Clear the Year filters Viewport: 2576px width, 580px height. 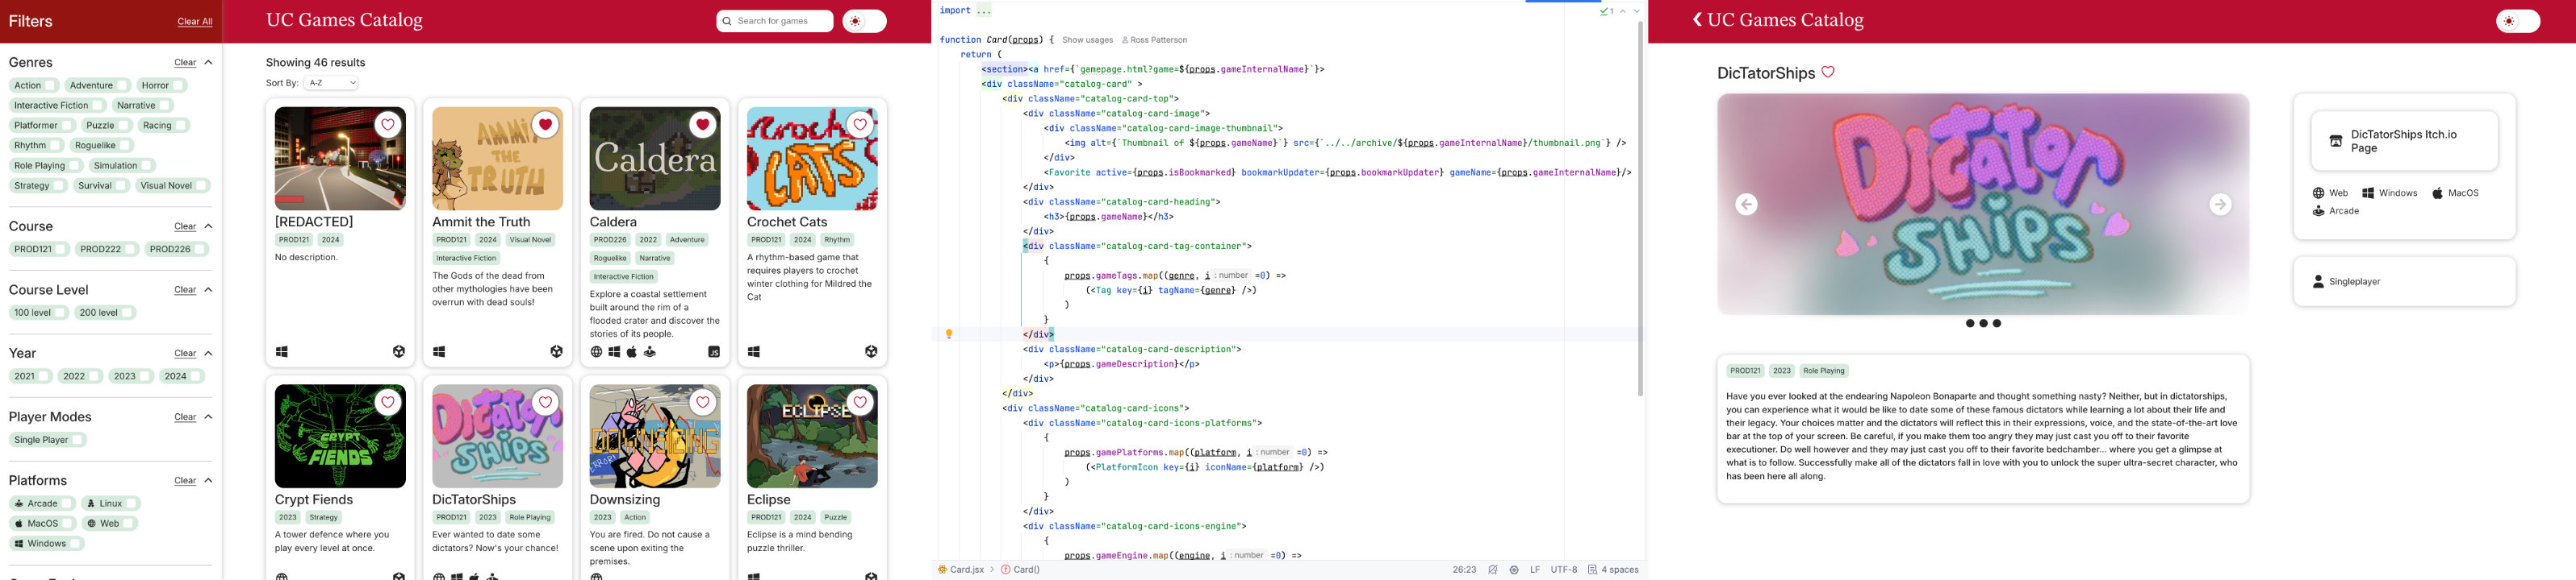pos(185,354)
